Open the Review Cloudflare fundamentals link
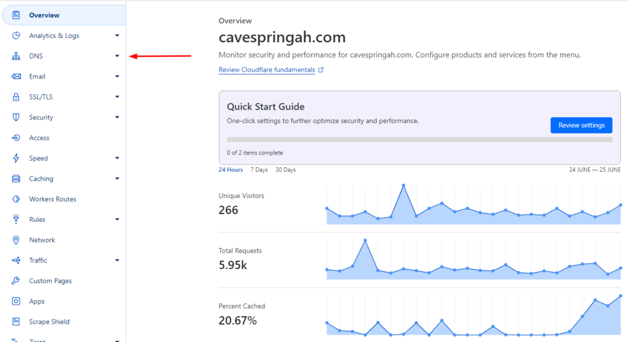Image resolution: width=628 pixels, height=342 pixels. [267, 70]
